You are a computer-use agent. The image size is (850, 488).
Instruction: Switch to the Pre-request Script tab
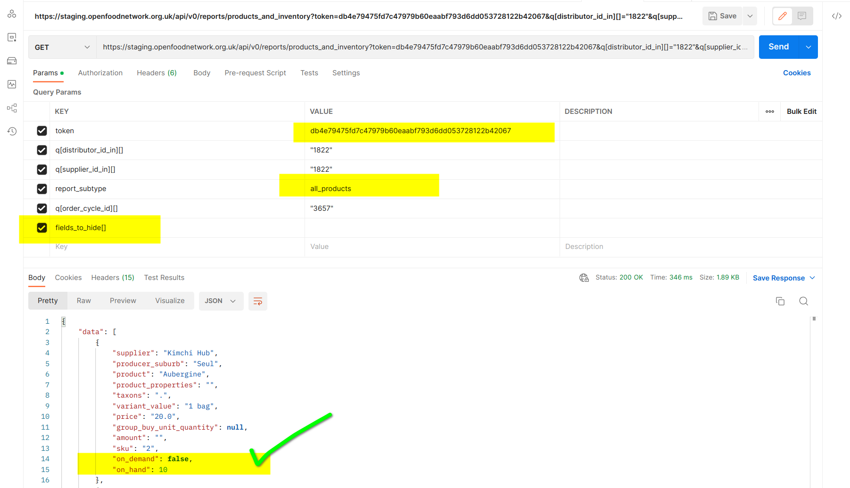[255, 73]
